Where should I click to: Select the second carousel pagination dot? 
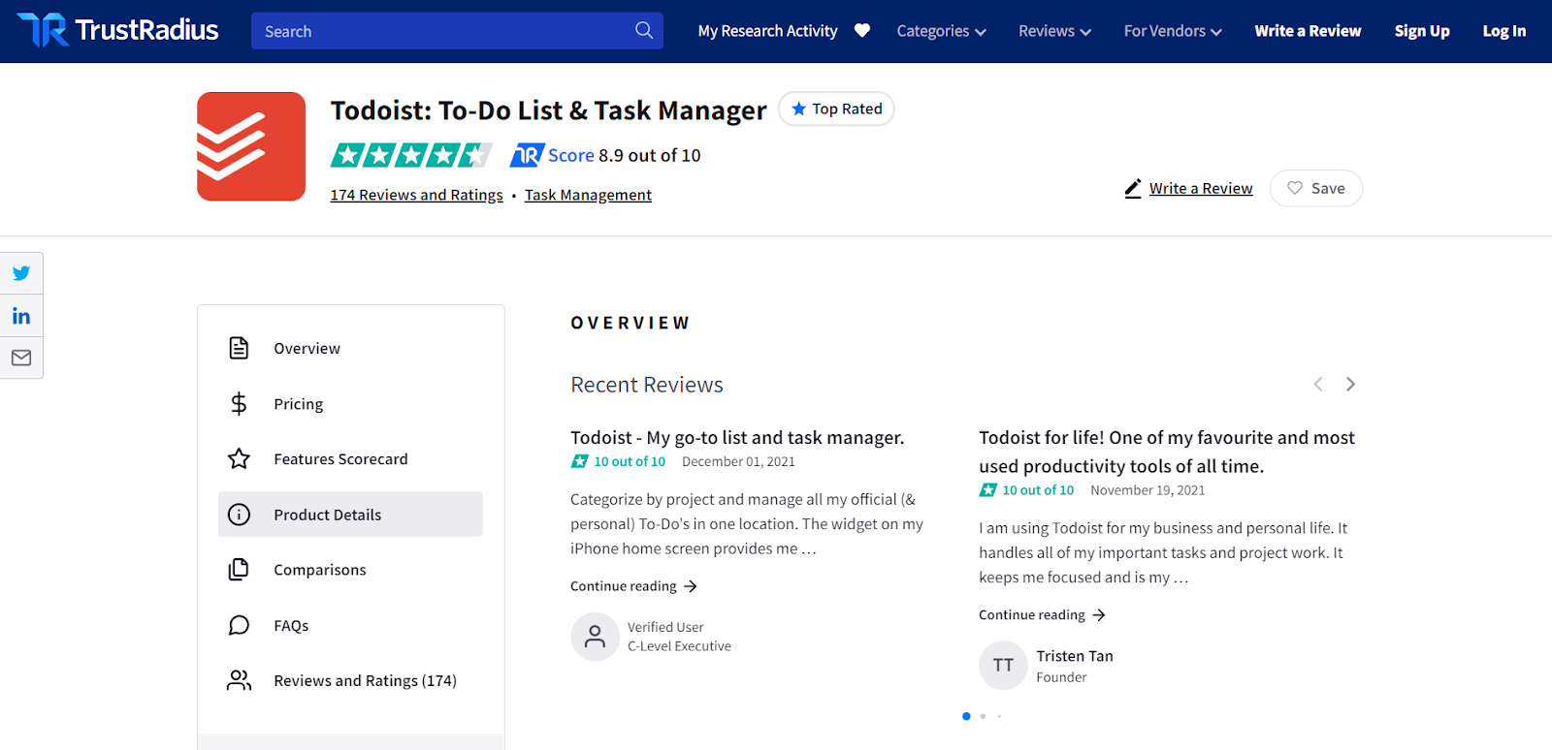[983, 716]
